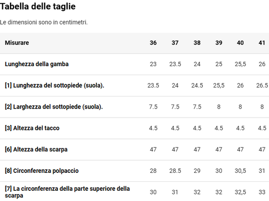Click the size 36 column header
Screen dimensions: 269x201
[x=153, y=43]
